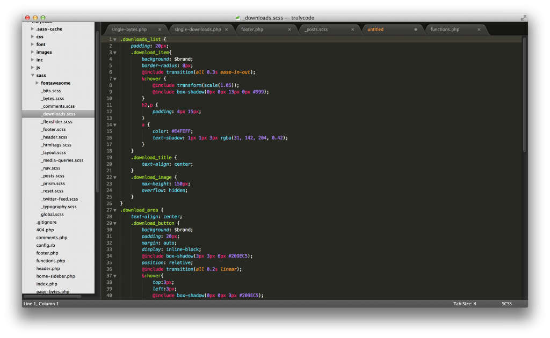
Task: Fold the .download_area block at line 27
Action: (x=115, y=210)
